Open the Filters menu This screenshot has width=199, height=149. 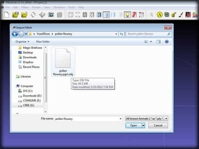coord(25,7)
